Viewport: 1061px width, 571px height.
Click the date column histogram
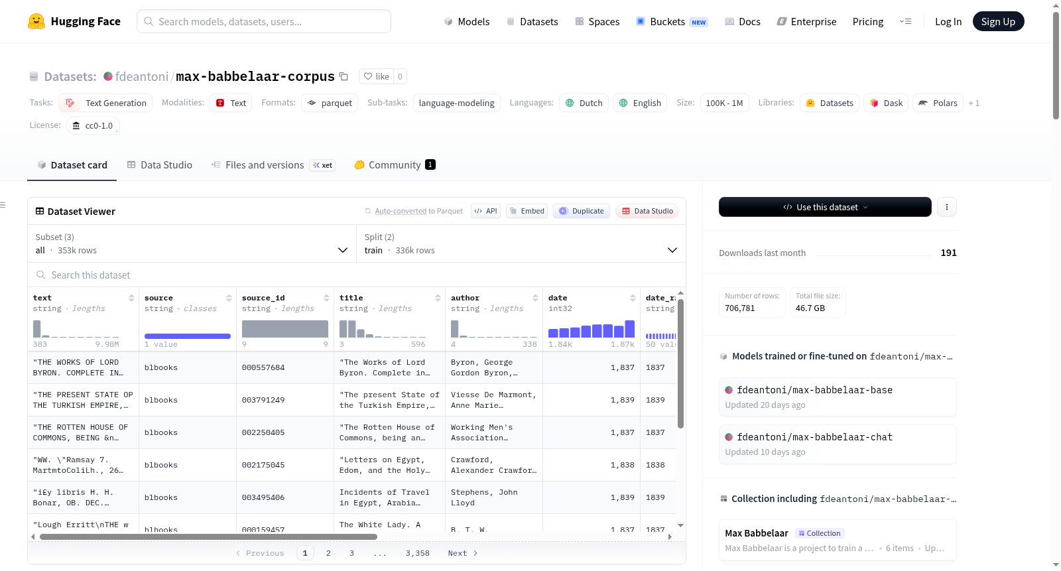(592, 330)
